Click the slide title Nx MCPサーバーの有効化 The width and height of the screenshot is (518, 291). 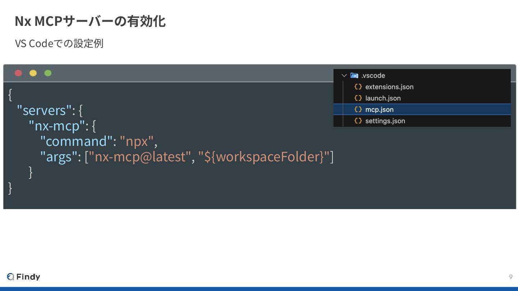point(90,22)
